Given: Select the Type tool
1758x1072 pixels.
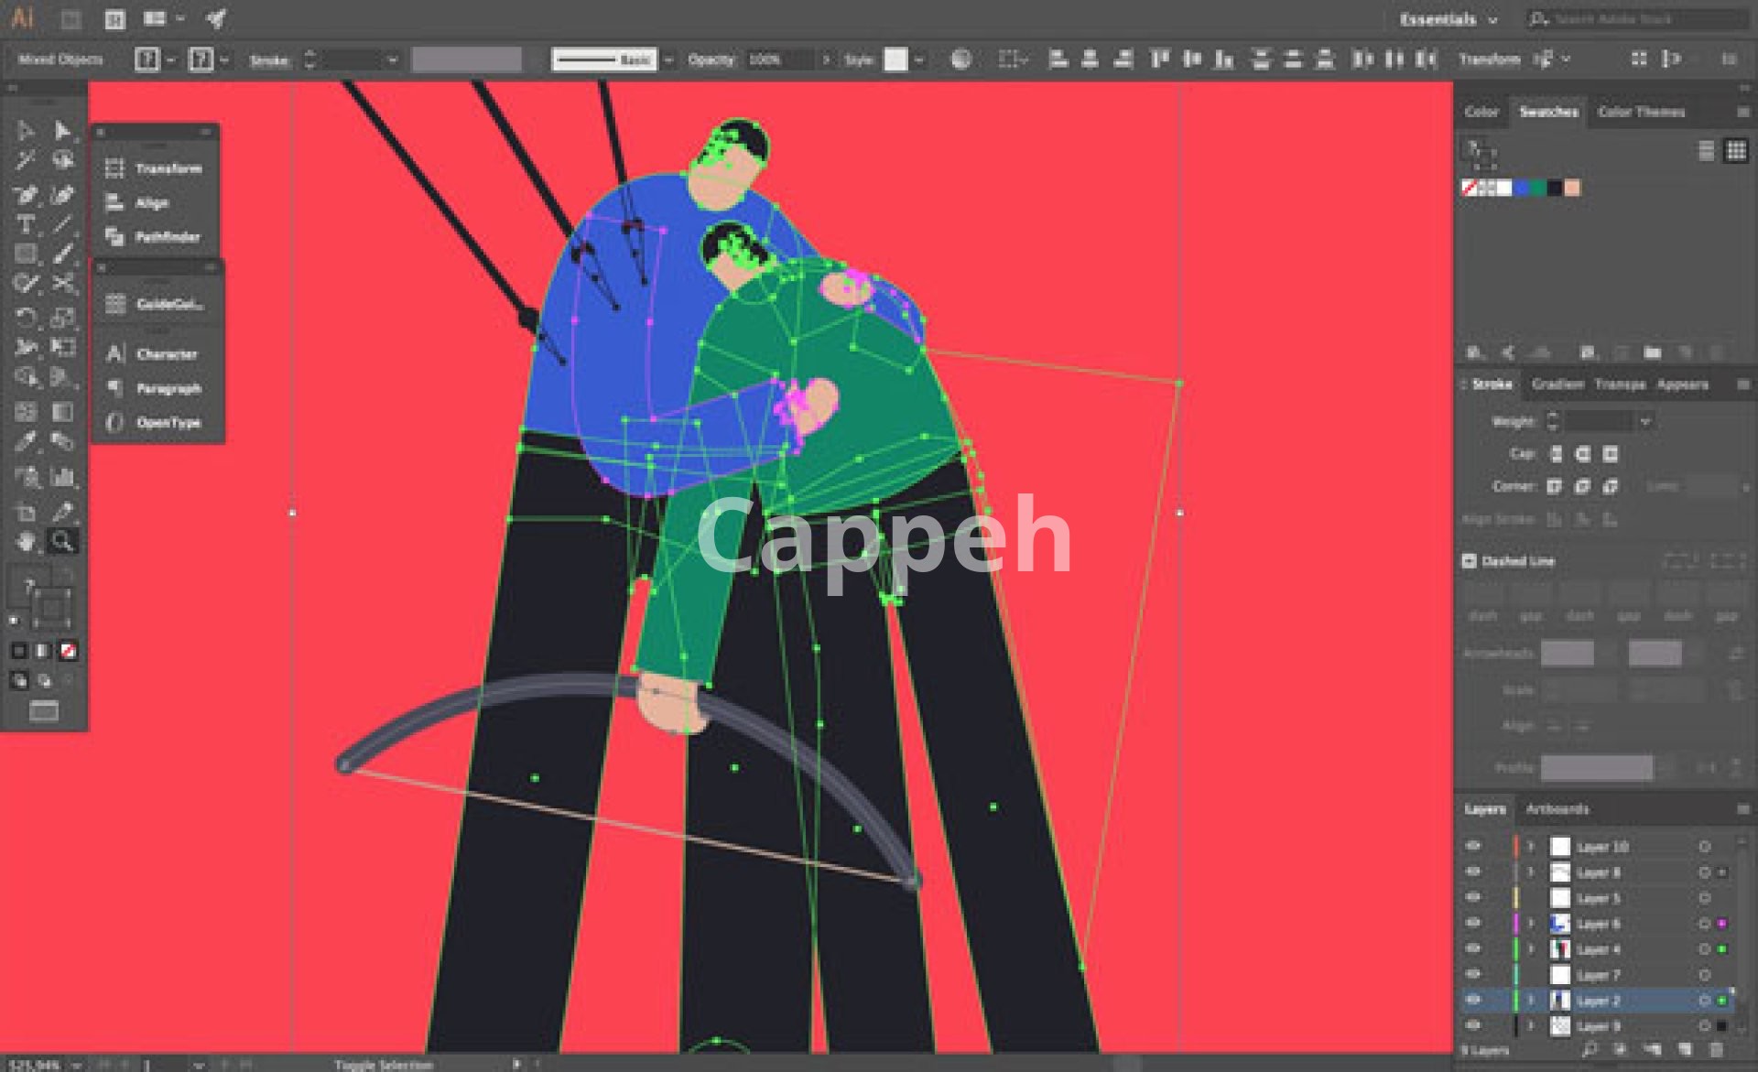Looking at the screenshot, I should click(26, 224).
